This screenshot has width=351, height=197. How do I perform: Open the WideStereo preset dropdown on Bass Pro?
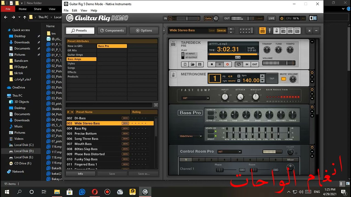click(x=191, y=136)
